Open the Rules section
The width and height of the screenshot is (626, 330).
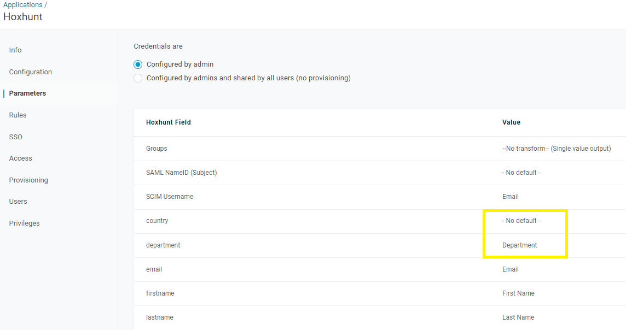point(18,115)
